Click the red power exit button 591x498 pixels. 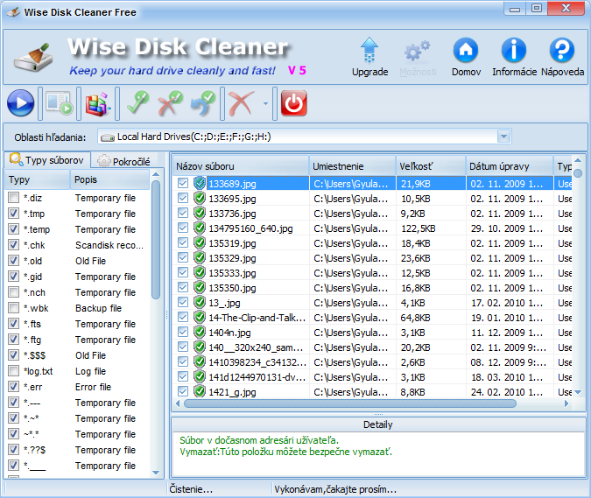coord(294,104)
